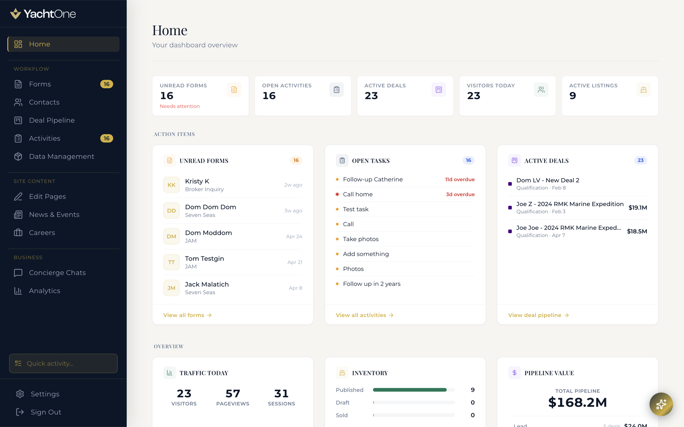Follow the View all forms link

click(187, 315)
